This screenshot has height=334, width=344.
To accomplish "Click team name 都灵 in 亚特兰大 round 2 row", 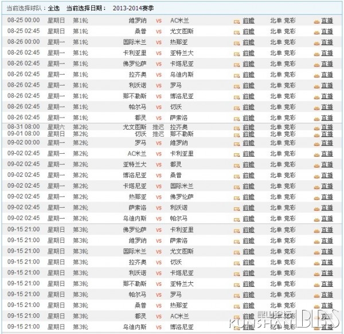I will [176, 165].
